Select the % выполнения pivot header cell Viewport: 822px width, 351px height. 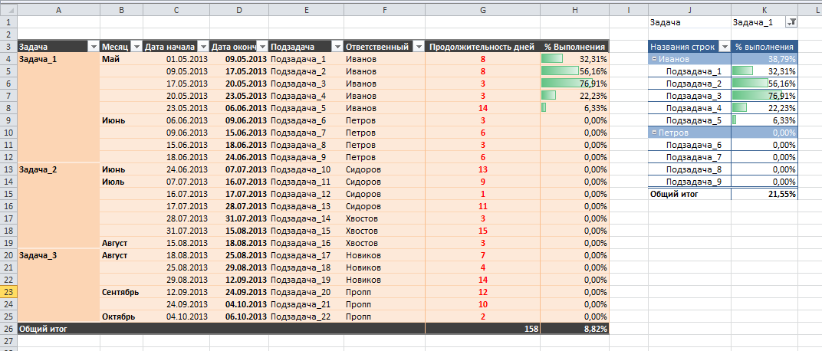[x=764, y=47]
